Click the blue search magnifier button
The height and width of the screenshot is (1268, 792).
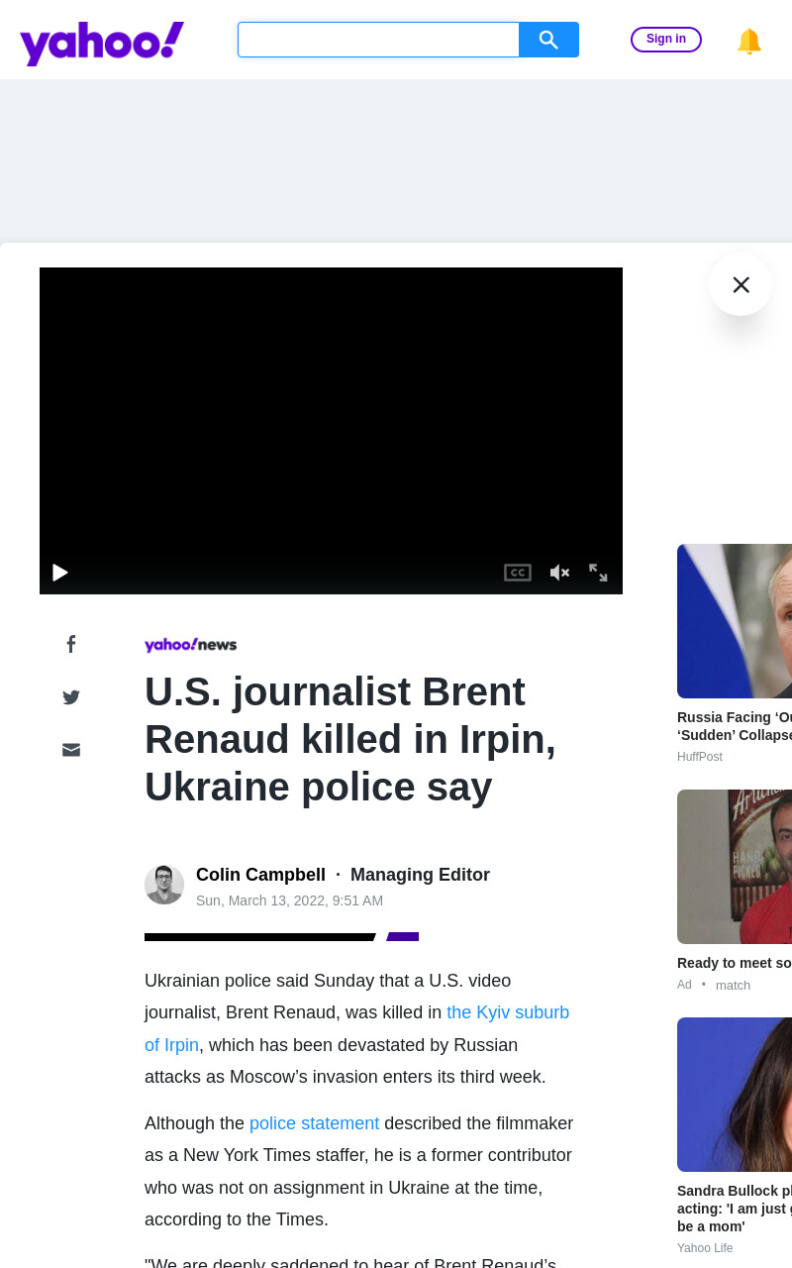pyautogui.click(x=548, y=40)
